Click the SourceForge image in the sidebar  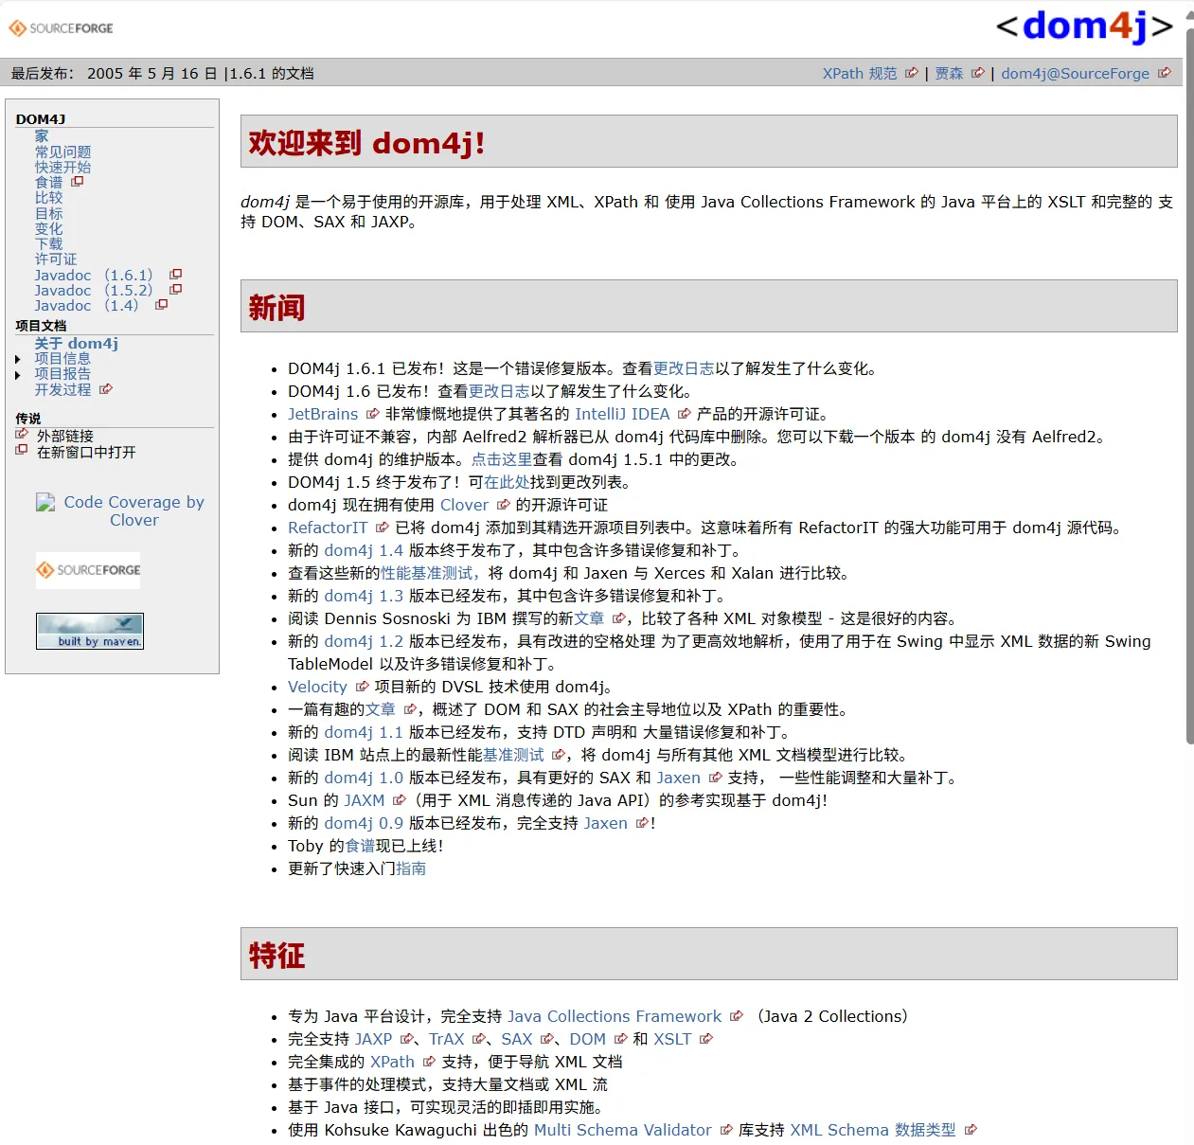[87, 569]
